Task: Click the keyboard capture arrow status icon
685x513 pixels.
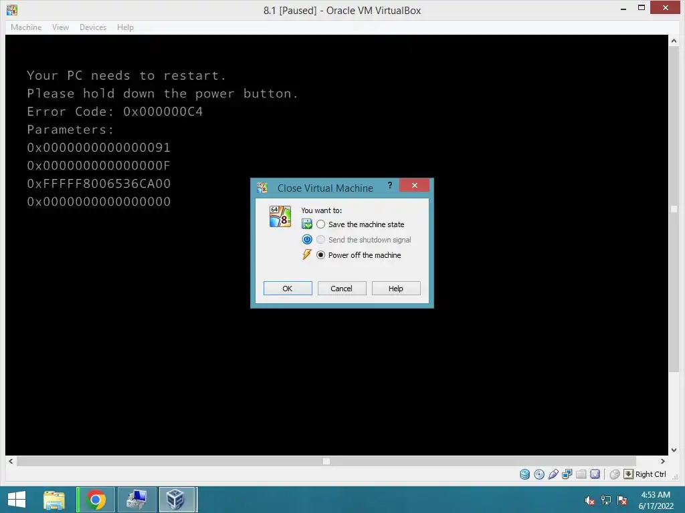Action: coord(628,474)
